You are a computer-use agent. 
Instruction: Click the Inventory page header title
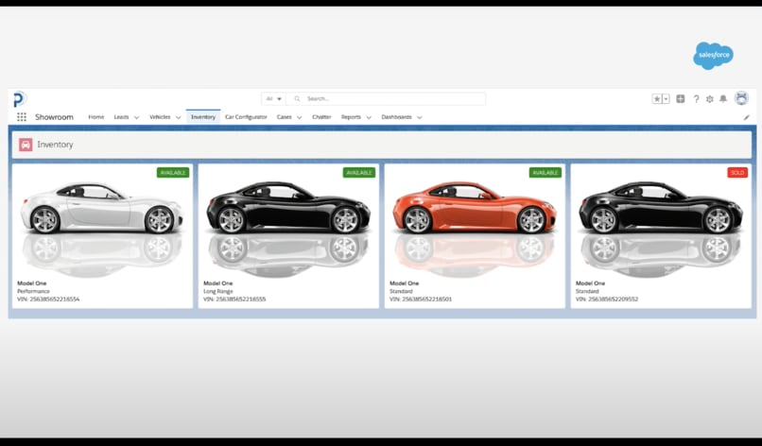pos(56,145)
